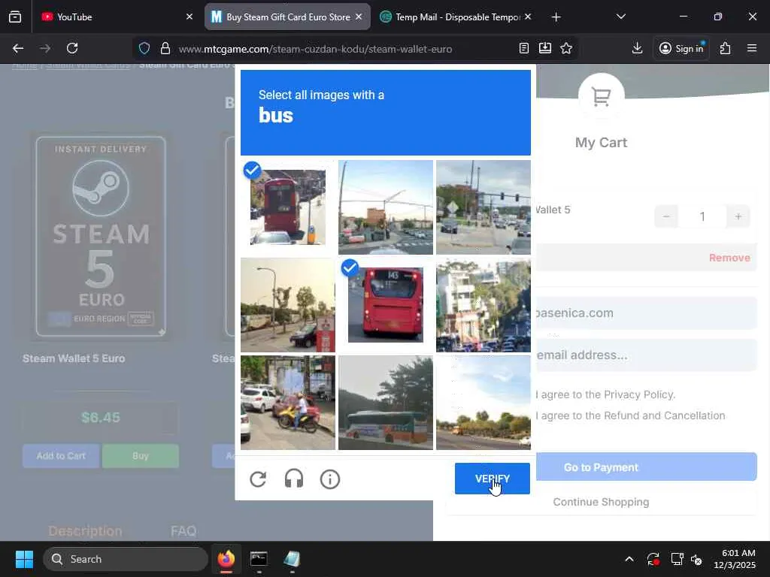Go back to the previous page
Viewport: 770px width, 577px height.
pos(18,48)
